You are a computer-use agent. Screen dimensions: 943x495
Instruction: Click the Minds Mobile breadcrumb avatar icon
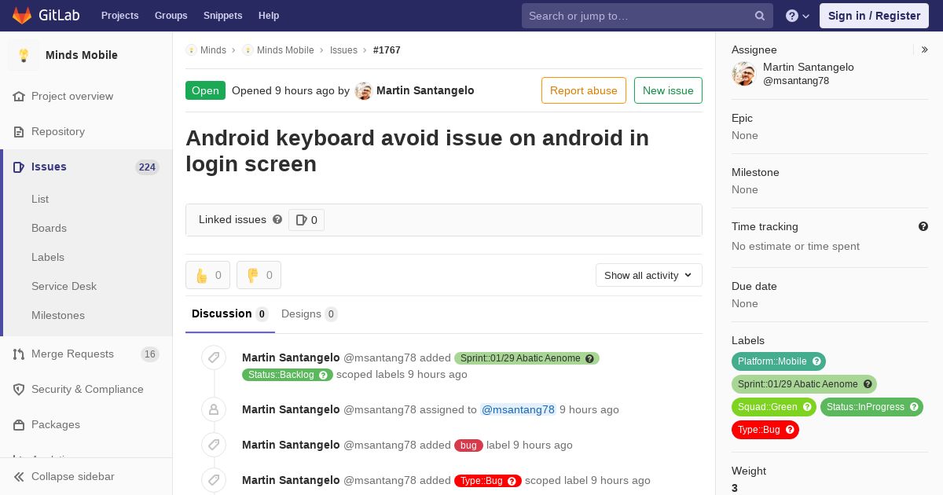(x=248, y=50)
